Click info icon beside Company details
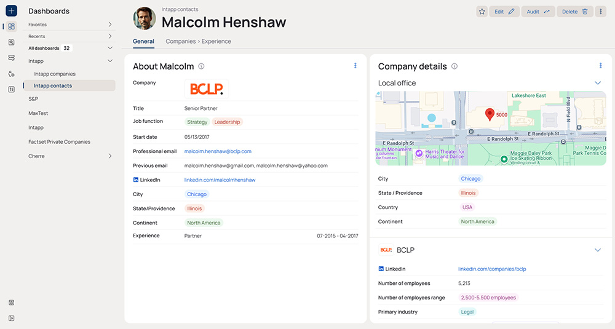The height and width of the screenshot is (329, 615). coord(454,66)
